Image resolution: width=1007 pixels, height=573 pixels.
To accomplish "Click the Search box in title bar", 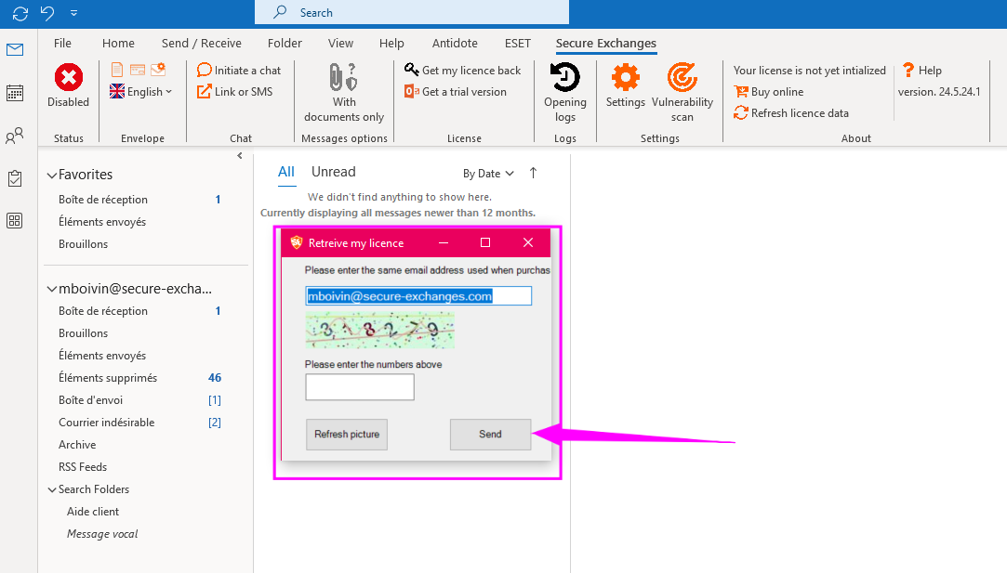I will (412, 12).
